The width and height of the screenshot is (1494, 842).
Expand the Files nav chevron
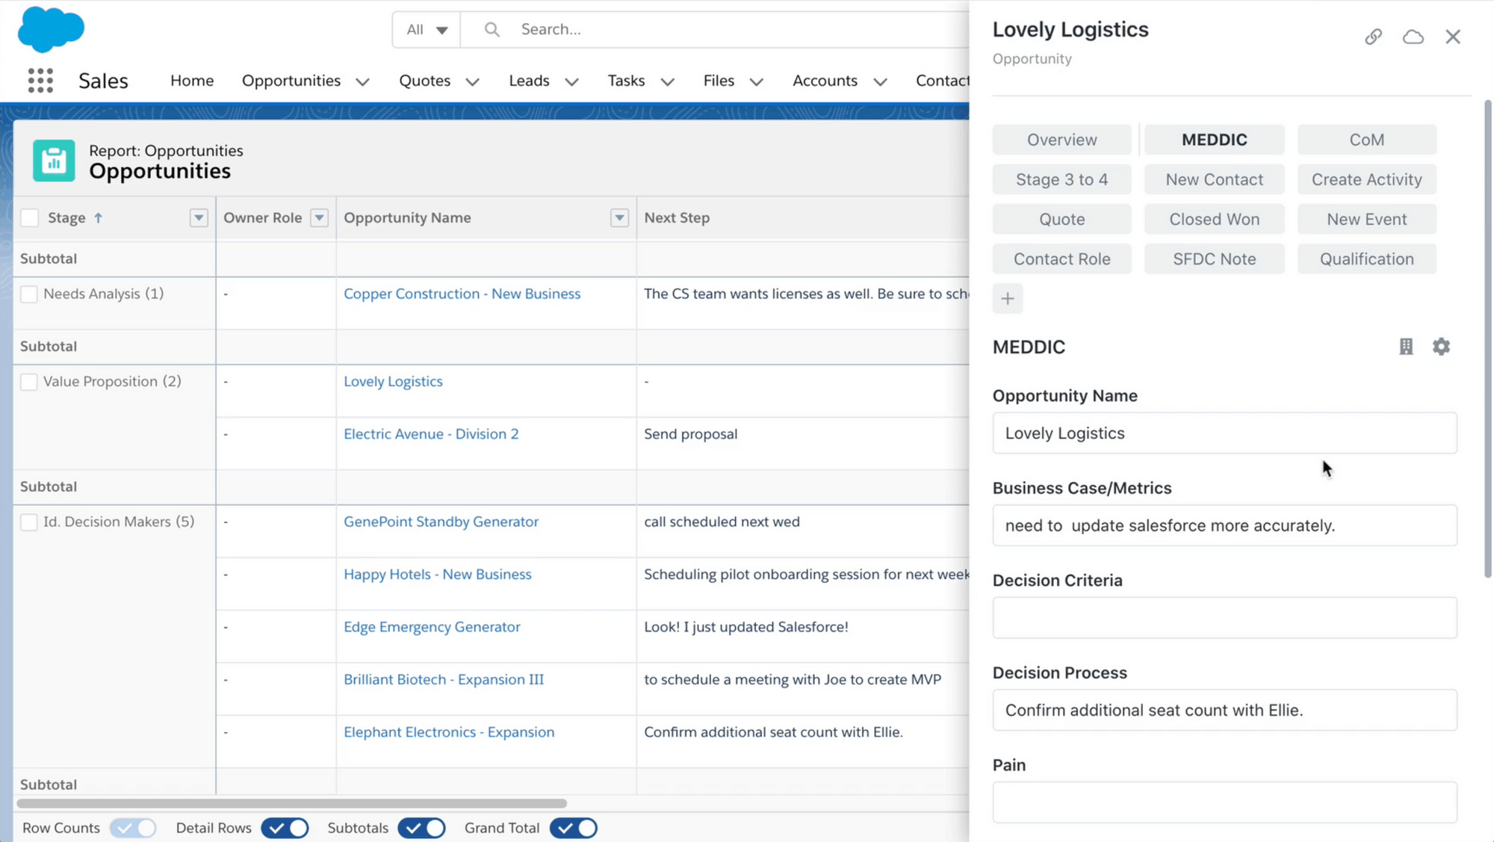click(x=756, y=81)
